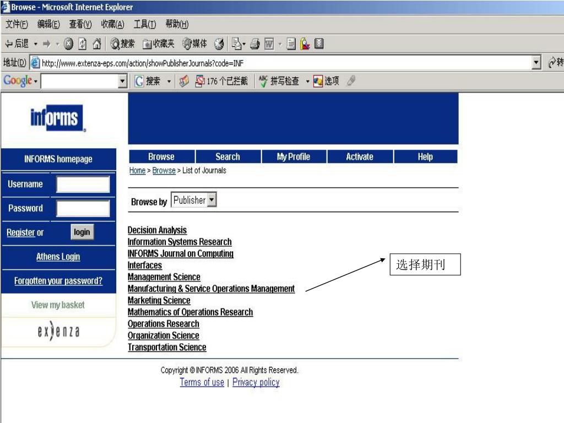564x423 pixels.
Task: Switch to the Browse tab
Action: [x=161, y=156]
